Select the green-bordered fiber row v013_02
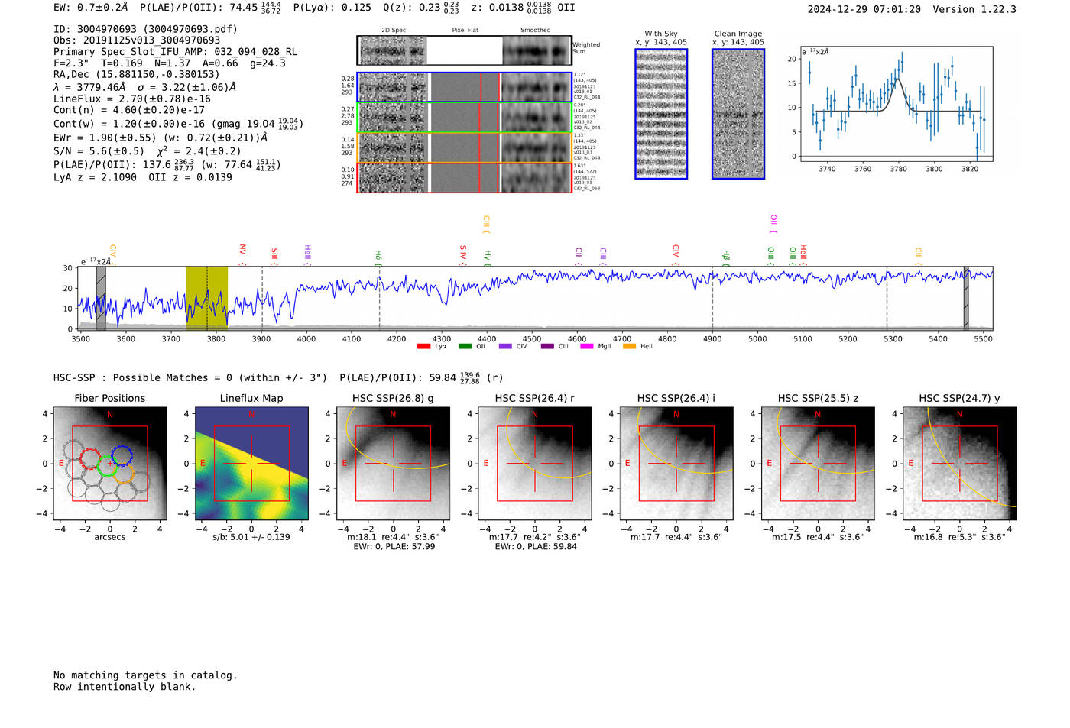The width and height of the screenshot is (1070, 728). (x=465, y=117)
